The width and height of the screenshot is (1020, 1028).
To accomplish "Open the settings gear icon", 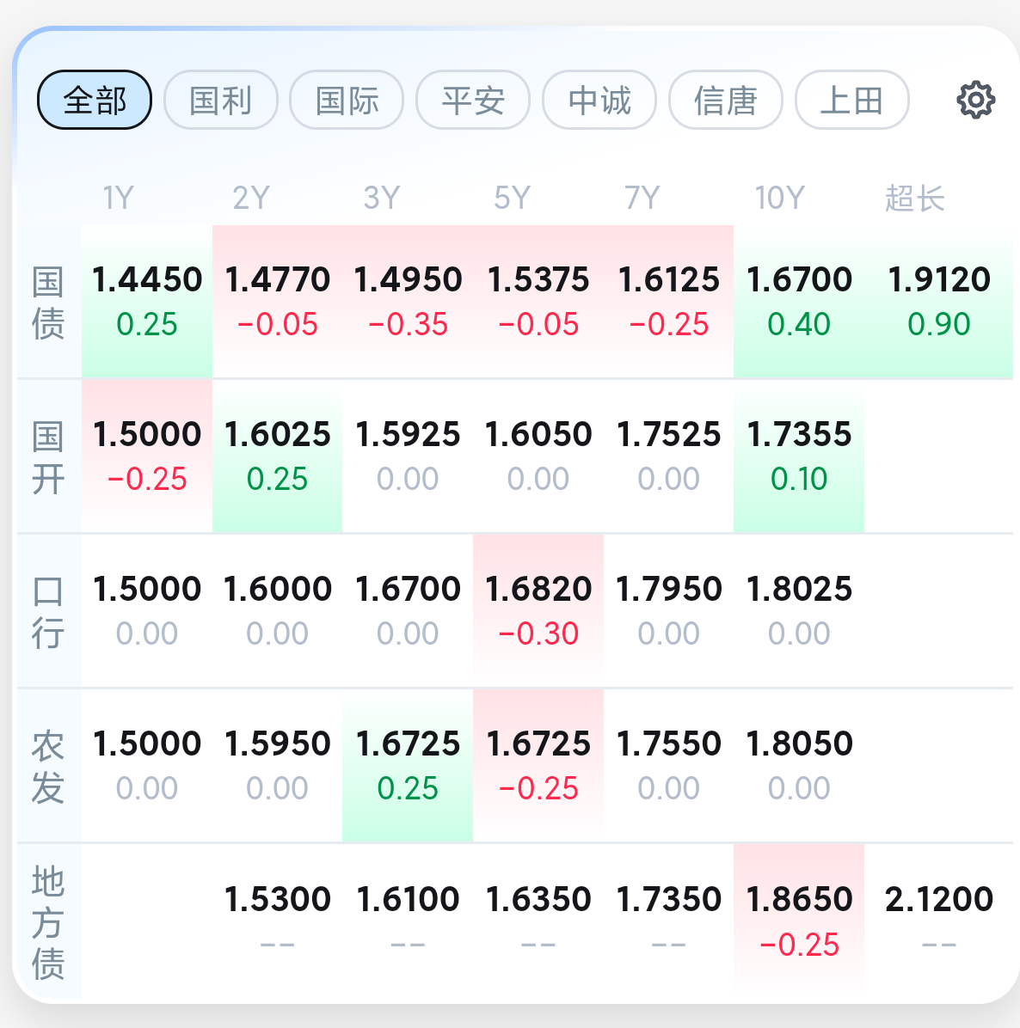I will point(975,100).
